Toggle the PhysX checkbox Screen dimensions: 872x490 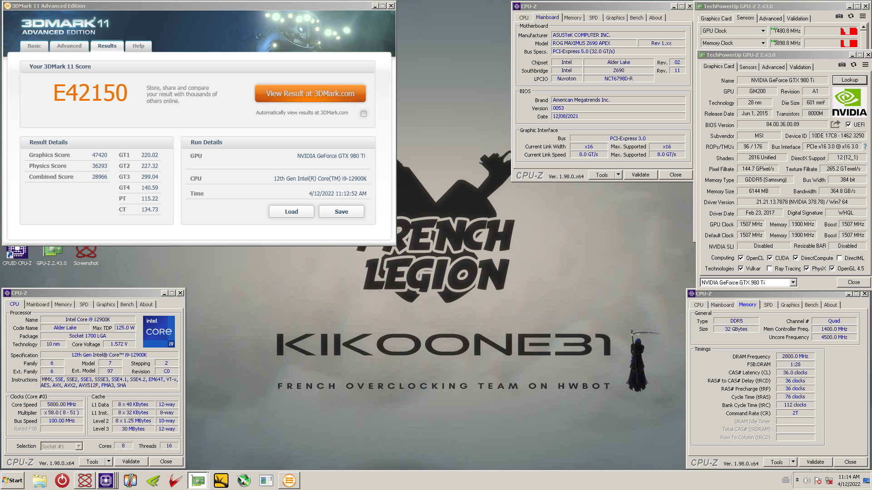pos(807,268)
